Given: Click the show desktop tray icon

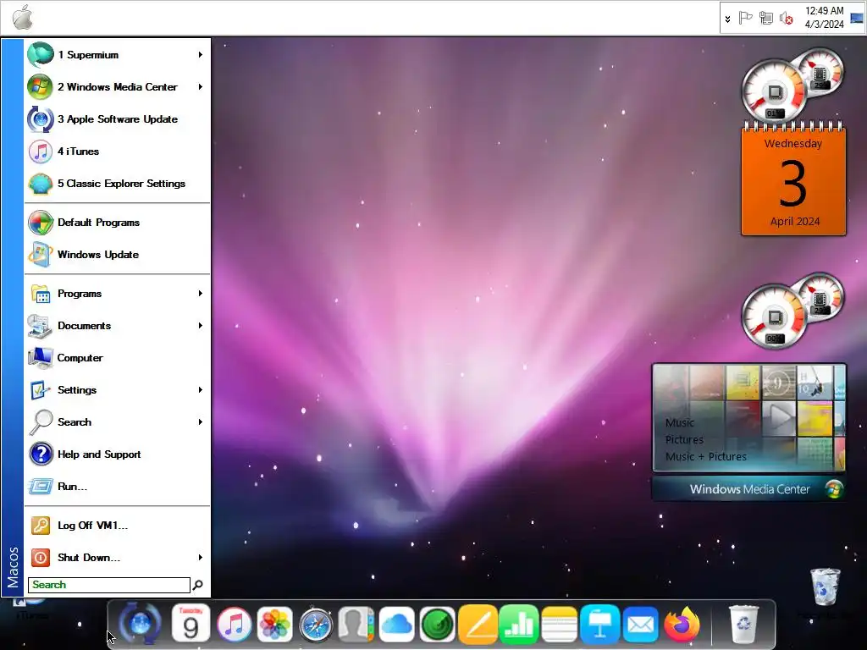Looking at the screenshot, I should click(857, 18).
